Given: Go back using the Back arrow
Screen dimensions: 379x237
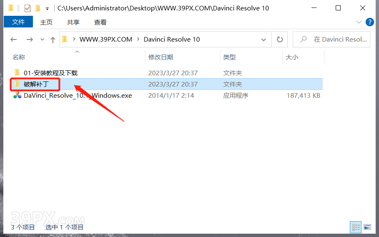Looking at the screenshot, I should tap(14, 39).
